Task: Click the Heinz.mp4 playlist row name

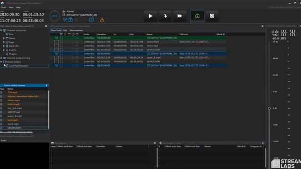Action: (x=152, y=46)
